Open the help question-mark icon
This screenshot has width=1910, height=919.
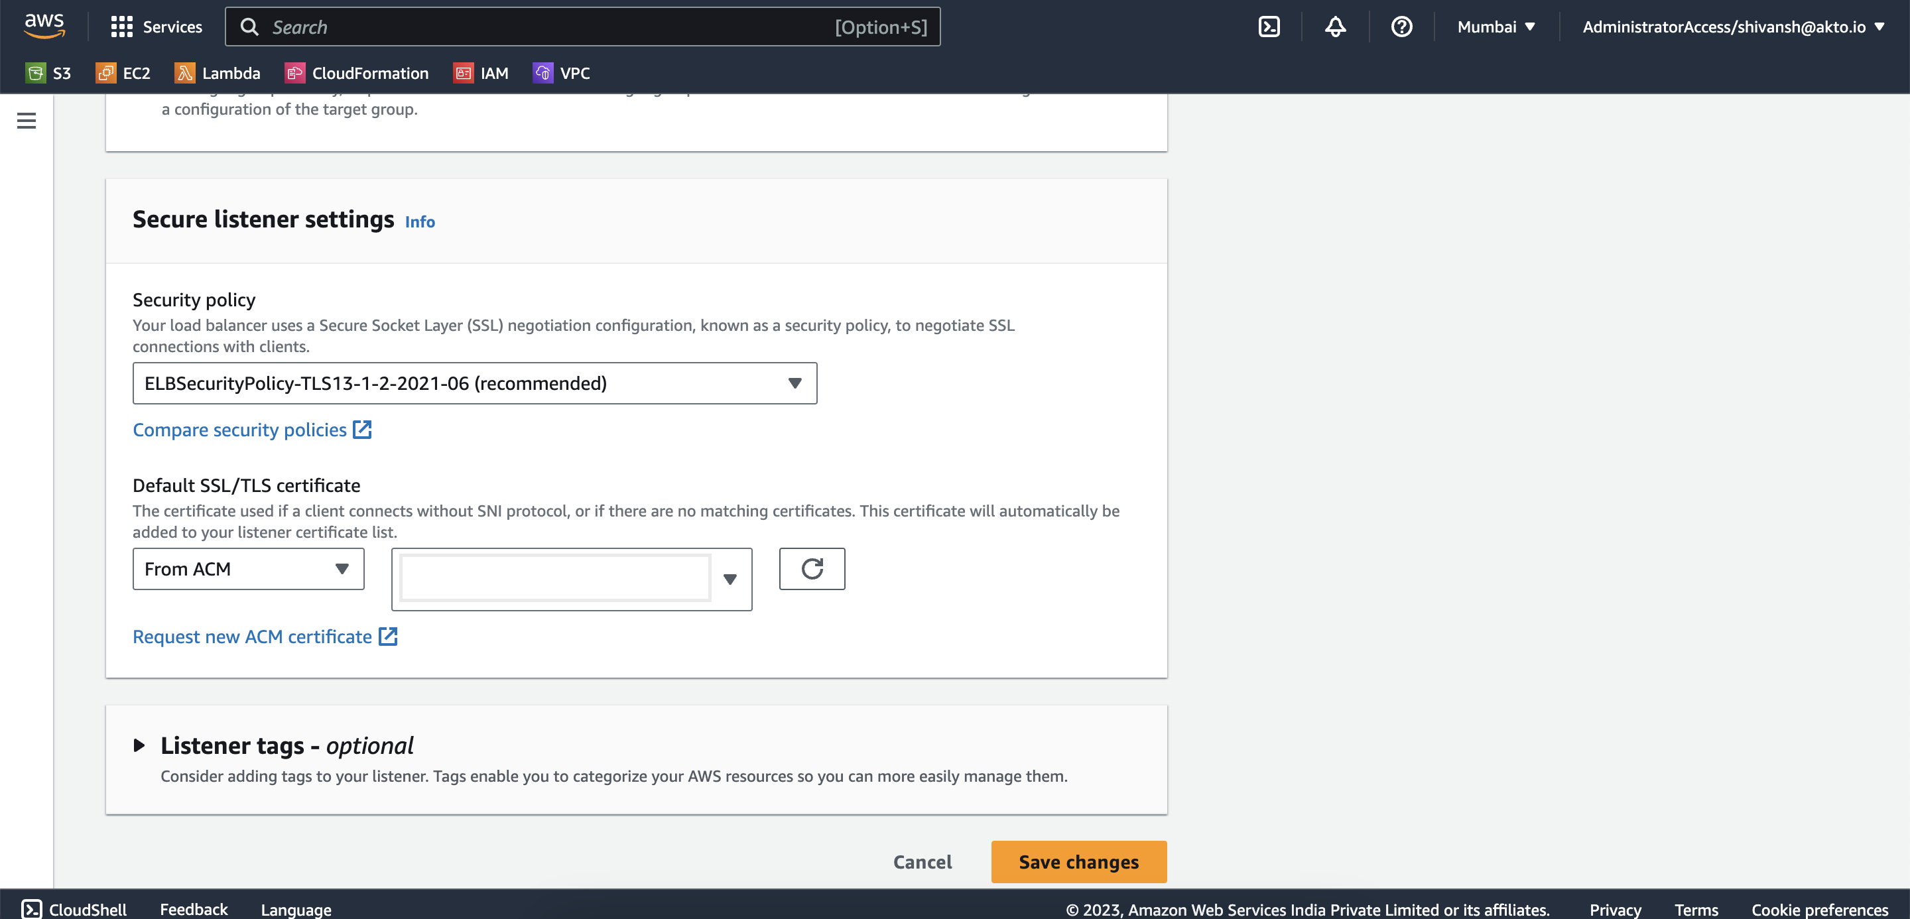[1401, 26]
